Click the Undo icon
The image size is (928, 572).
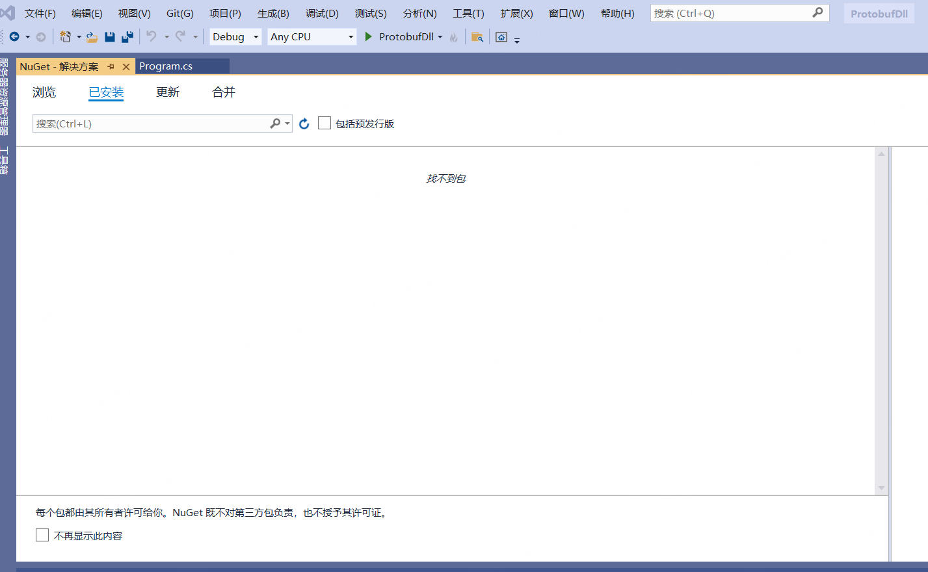pos(153,36)
